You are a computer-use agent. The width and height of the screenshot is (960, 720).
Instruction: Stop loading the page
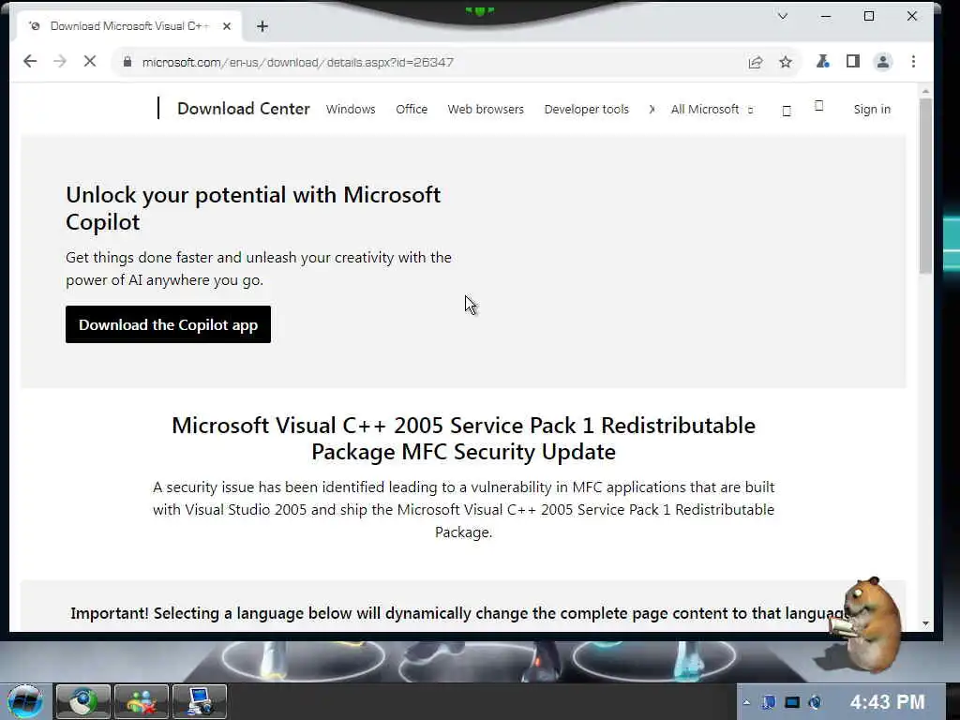[89, 61]
